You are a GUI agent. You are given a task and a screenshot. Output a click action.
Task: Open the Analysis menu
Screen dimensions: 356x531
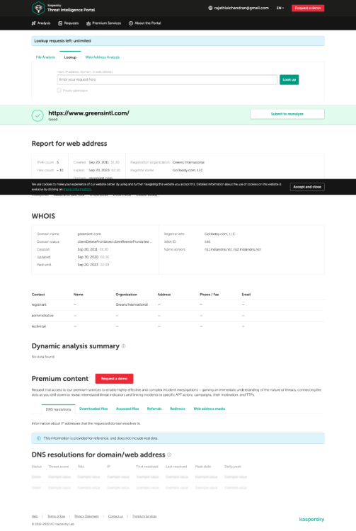[x=41, y=23]
